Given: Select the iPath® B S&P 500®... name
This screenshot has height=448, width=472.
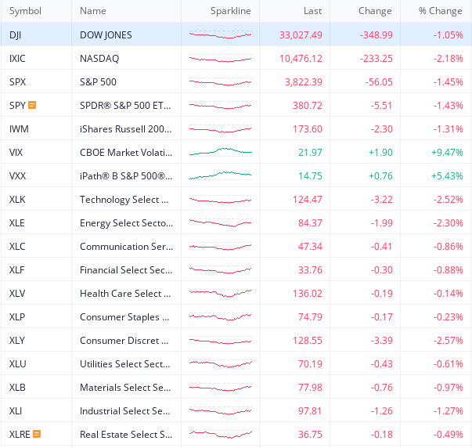Looking at the screenshot, I should click(126, 175).
